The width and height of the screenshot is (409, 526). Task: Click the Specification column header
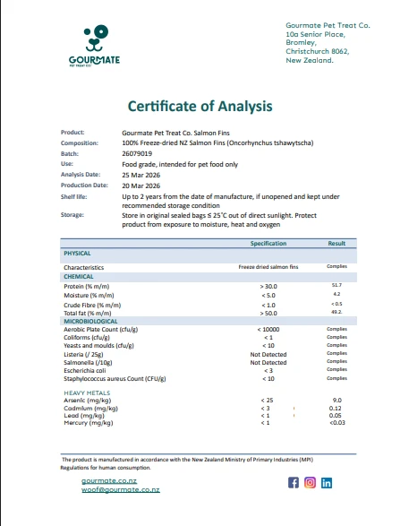(x=268, y=244)
